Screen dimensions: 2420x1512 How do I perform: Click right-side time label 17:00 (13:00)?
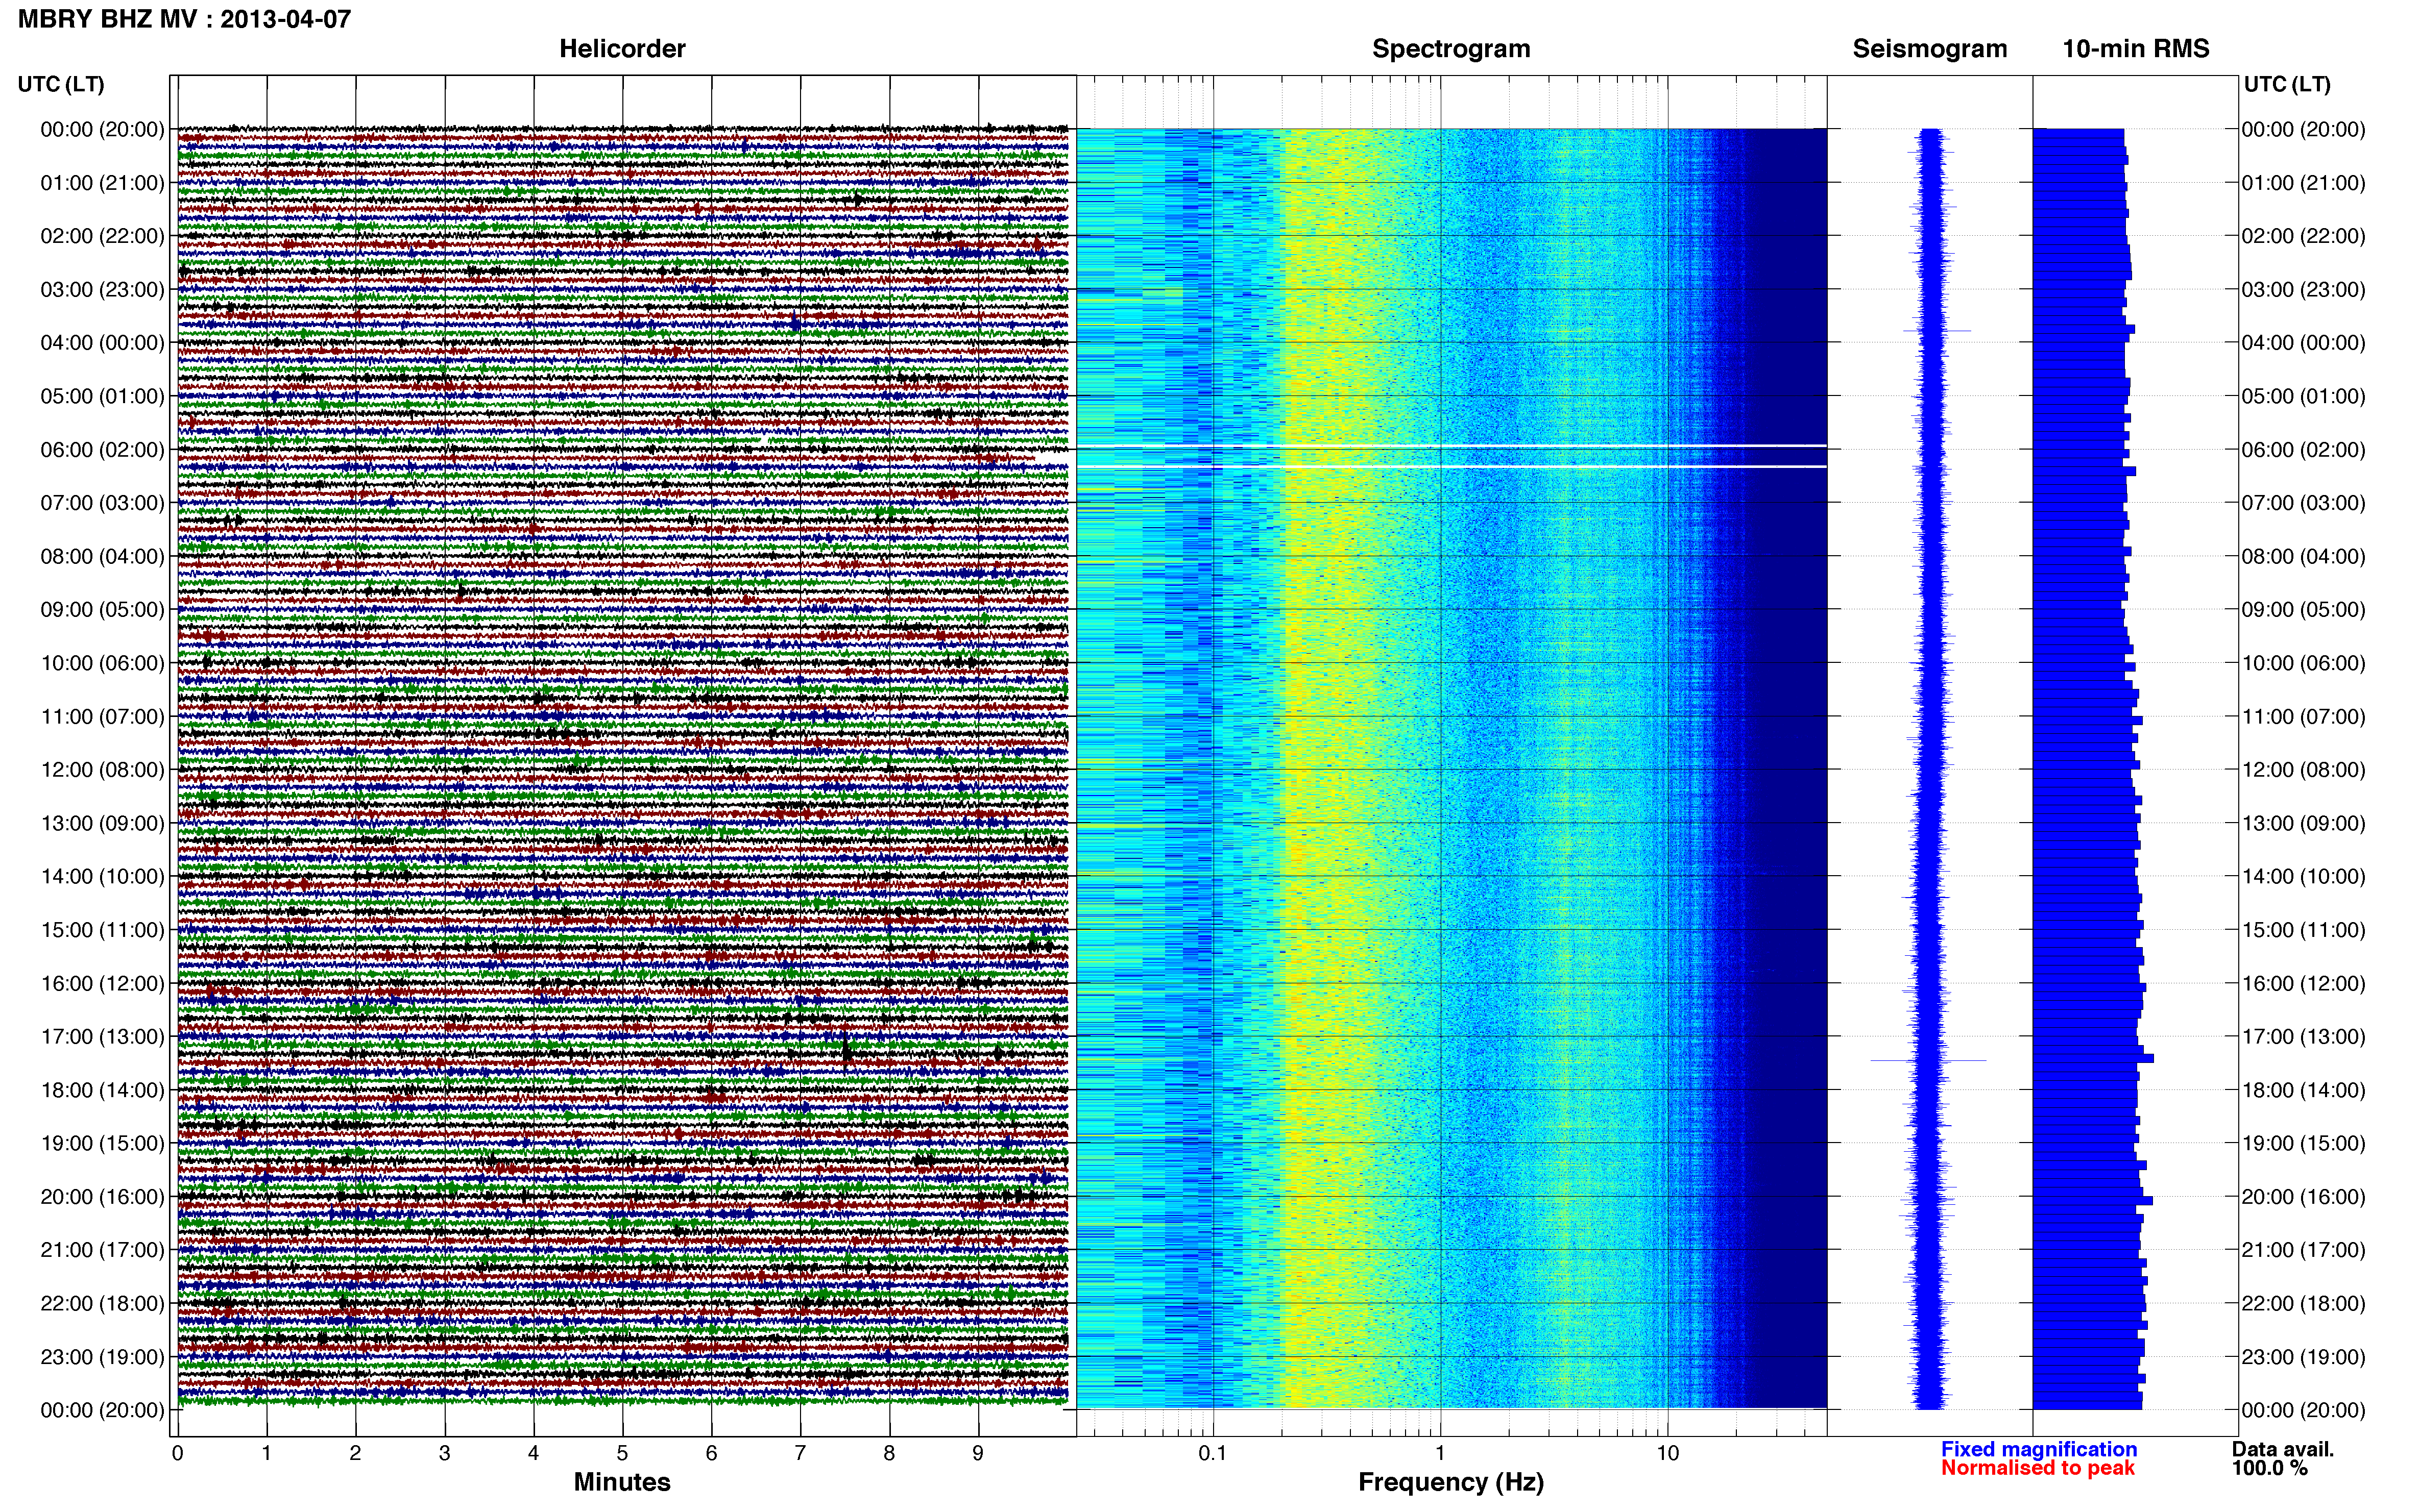[2303, 1037]
